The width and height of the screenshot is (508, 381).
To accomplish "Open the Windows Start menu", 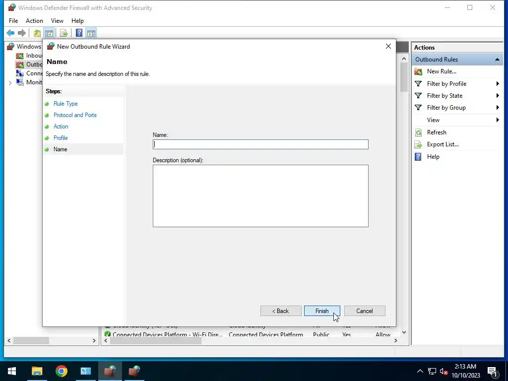I will (x=12, y=371).
